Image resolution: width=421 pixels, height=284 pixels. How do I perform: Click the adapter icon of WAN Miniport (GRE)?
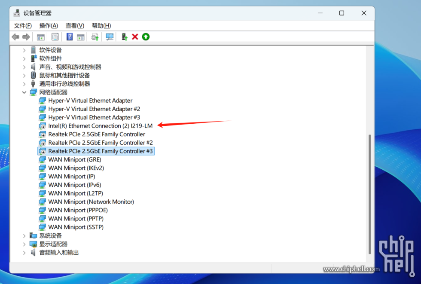(x=43, y=160)
